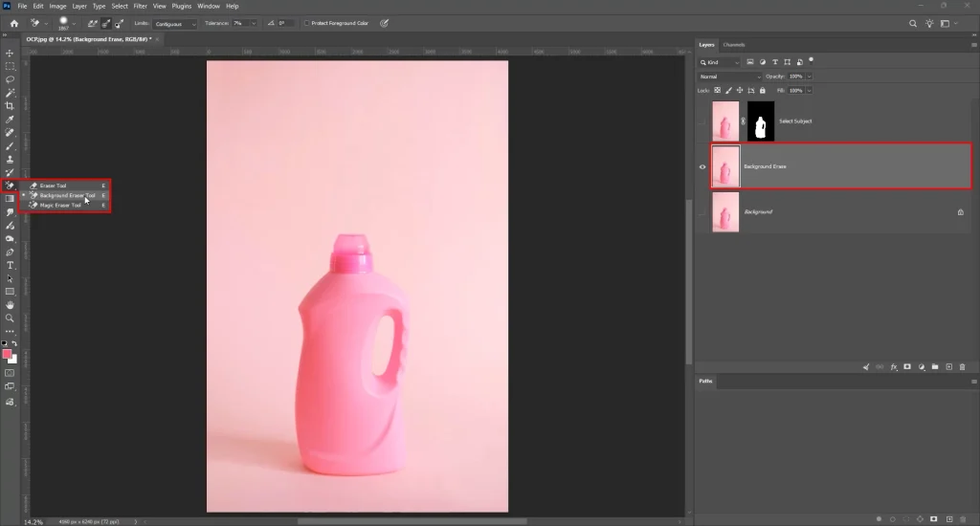Choose the Eyedropper tool
The width and height of the screenshot is (980, 526).
tap(10, 120)
